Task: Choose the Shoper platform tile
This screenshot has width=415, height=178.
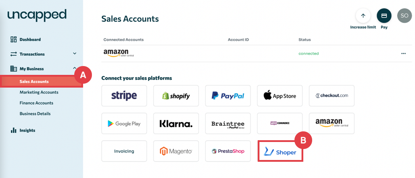Action: pyautogui.click(x=280, y=152)
